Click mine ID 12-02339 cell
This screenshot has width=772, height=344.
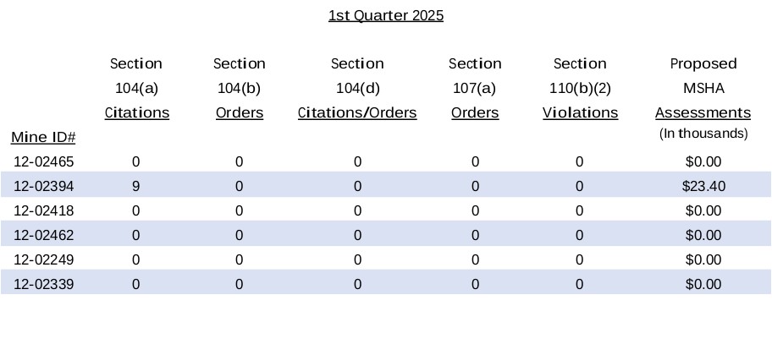pyautogui.click(x=44, y=284)
